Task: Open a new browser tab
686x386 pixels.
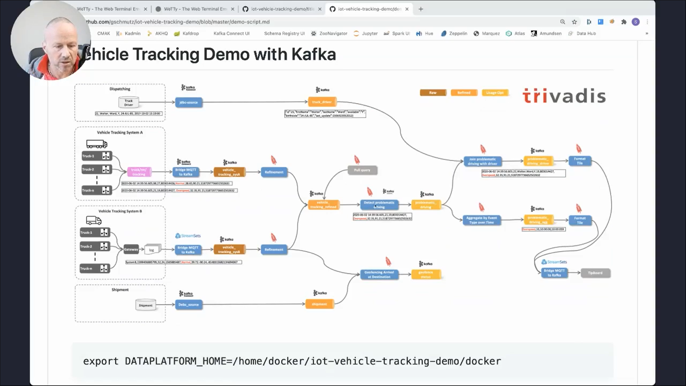Action: (x=421, y=9)
